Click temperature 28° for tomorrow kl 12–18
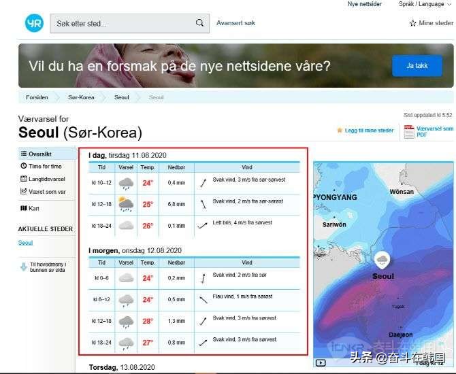The height and width of the screenshot is (374, 456). [x=148, y=321]
